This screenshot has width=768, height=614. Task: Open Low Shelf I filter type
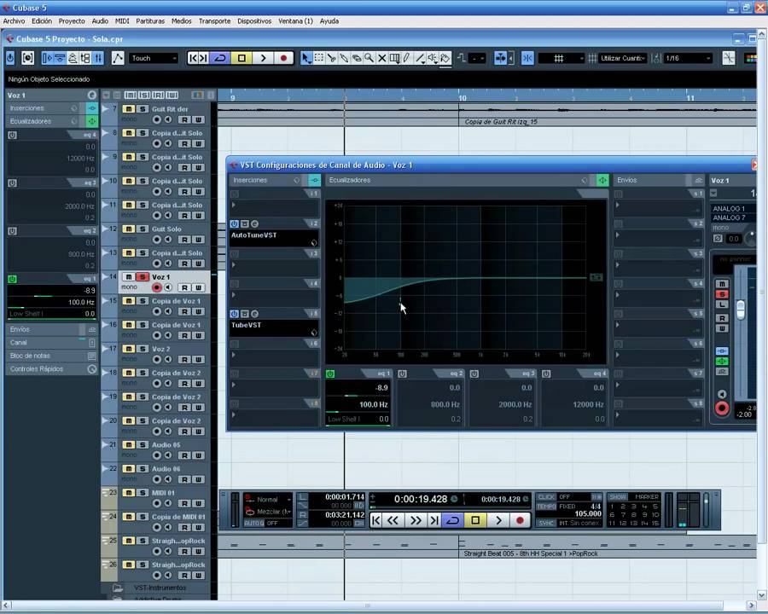click(344, 419)
